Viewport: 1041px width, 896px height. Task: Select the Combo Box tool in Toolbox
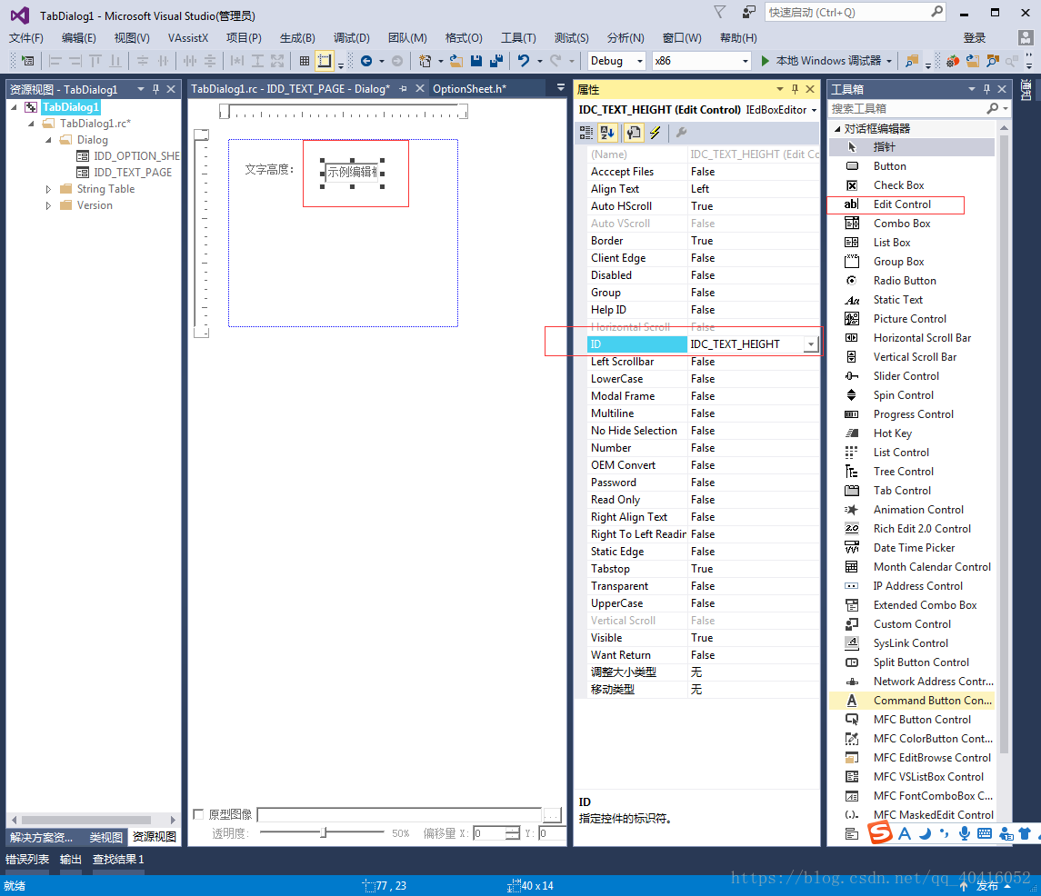(902, 224)
